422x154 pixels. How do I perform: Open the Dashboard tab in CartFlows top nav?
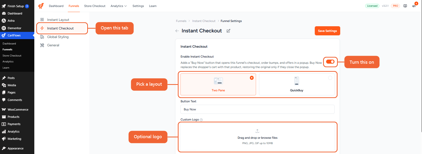pyautogui.click(x=56, y=6)
